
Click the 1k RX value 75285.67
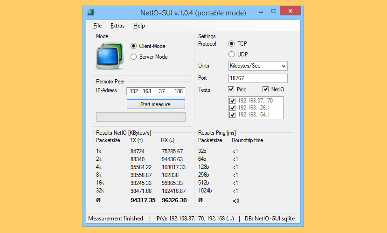pos(172,151)
